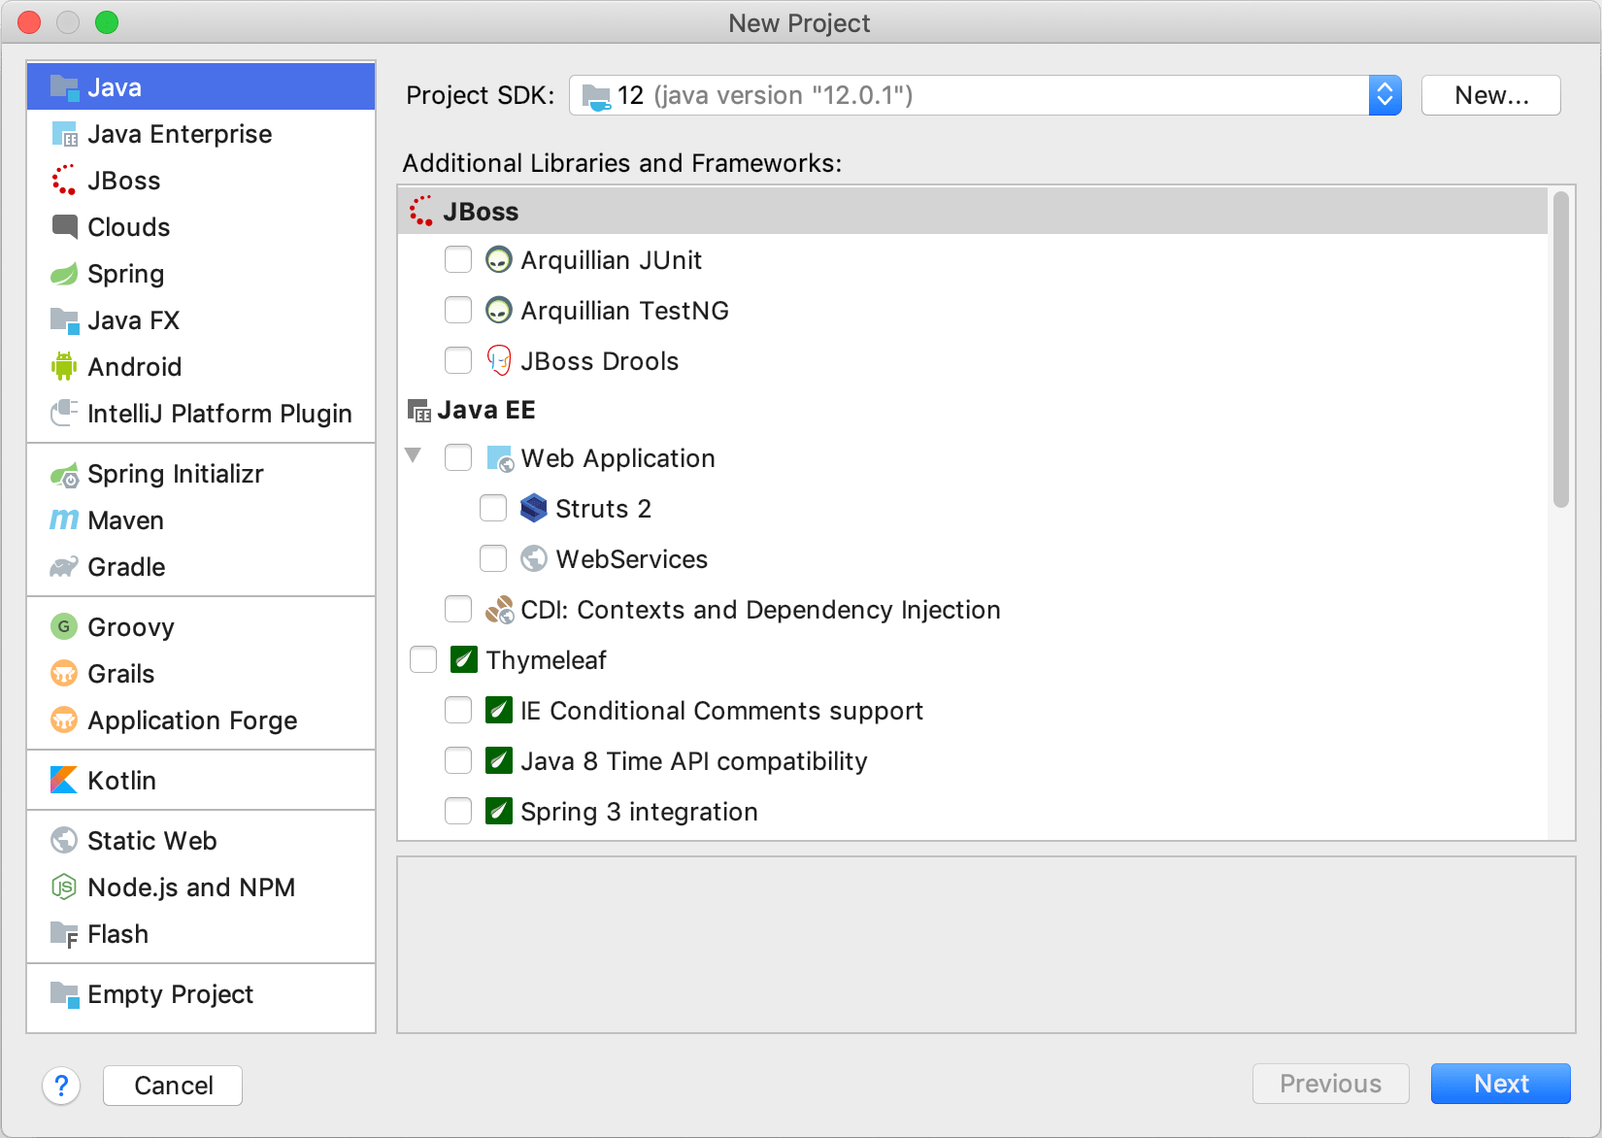This screenshot has width=1602, height=1138.
Task: Check the JBoss Drools checkbox
Action: 458,361
